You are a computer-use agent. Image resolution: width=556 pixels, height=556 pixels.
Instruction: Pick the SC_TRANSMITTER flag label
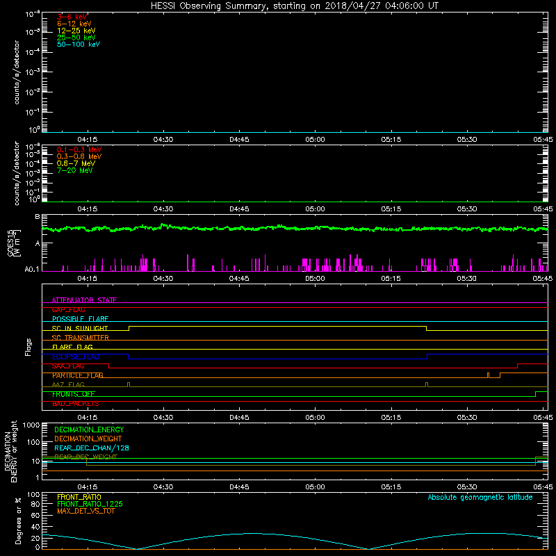pos(80,338)
